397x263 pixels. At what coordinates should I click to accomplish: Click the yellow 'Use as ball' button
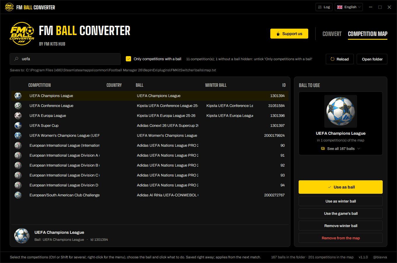pos(341,187)
